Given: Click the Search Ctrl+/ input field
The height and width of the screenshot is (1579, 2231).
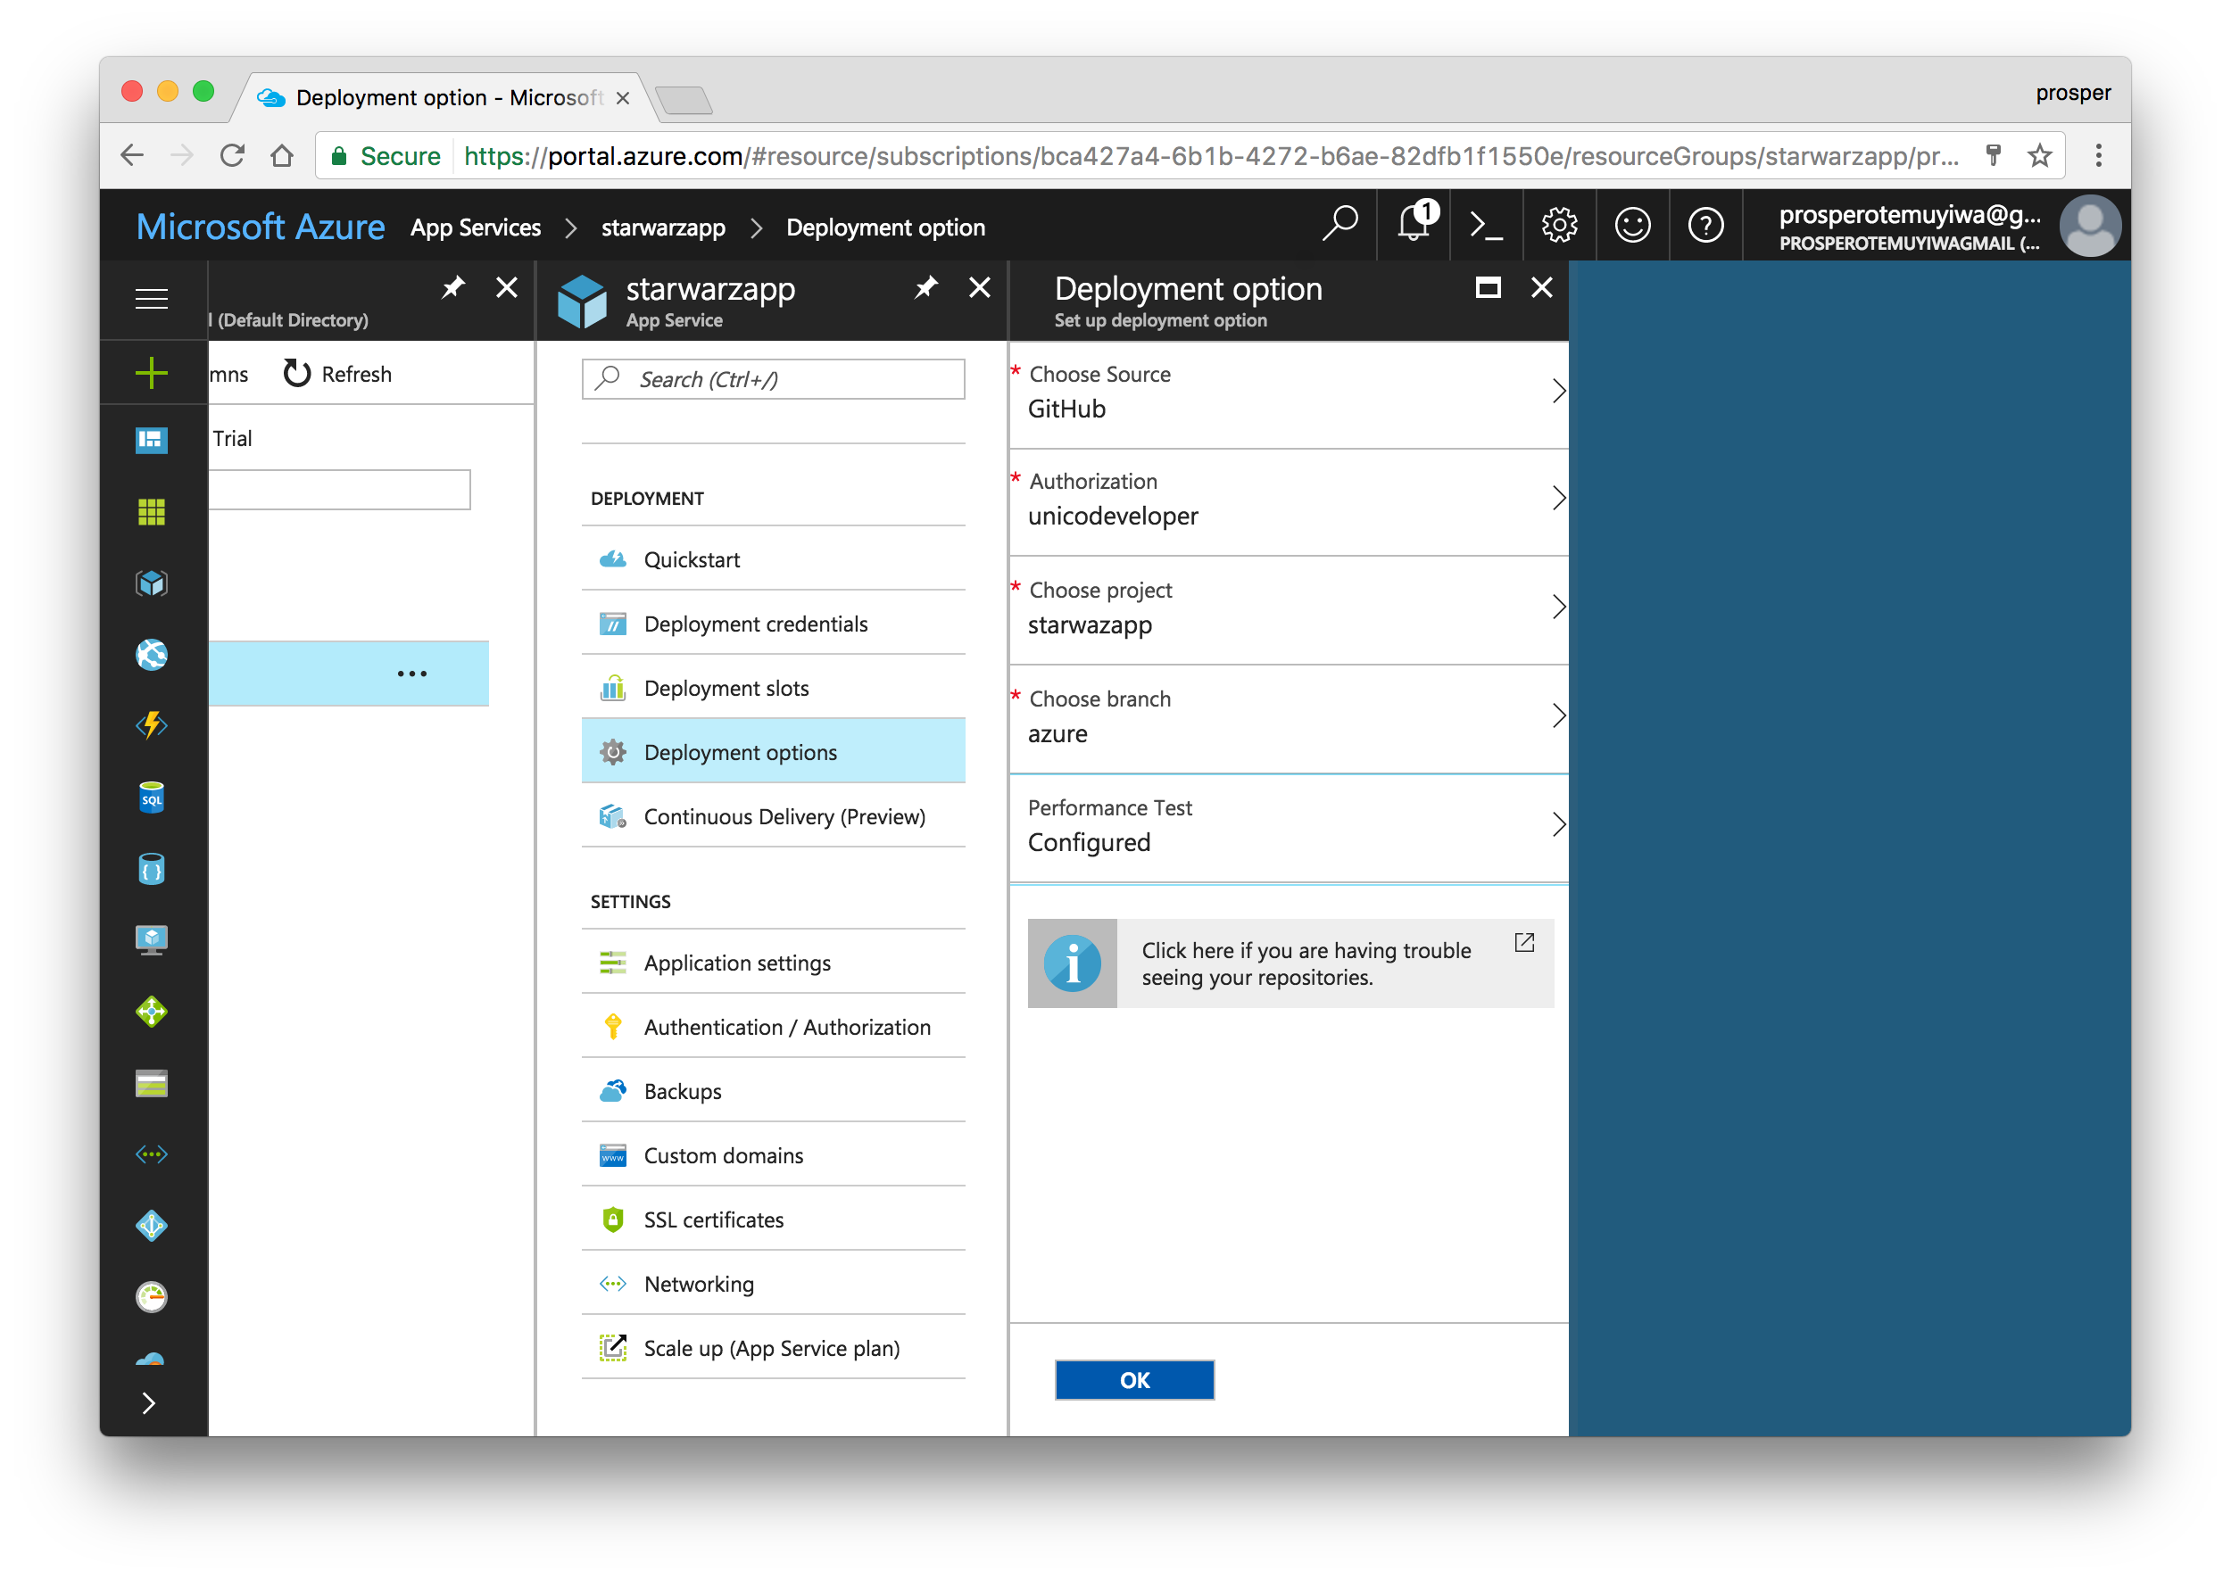Looking at the screenshot, I should pyautogui.click(x=780, y=379).
